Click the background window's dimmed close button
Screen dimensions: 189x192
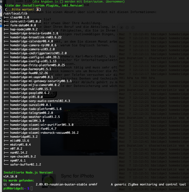(x=122, y=28)
